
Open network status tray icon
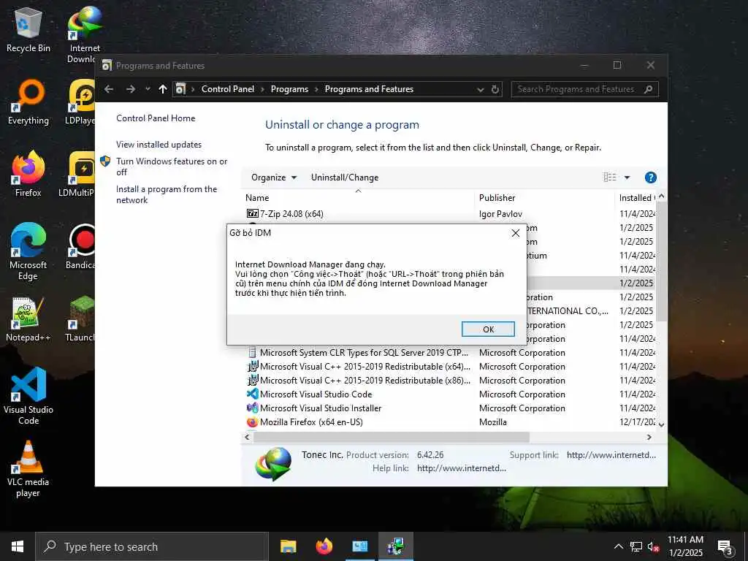(636, 546)
